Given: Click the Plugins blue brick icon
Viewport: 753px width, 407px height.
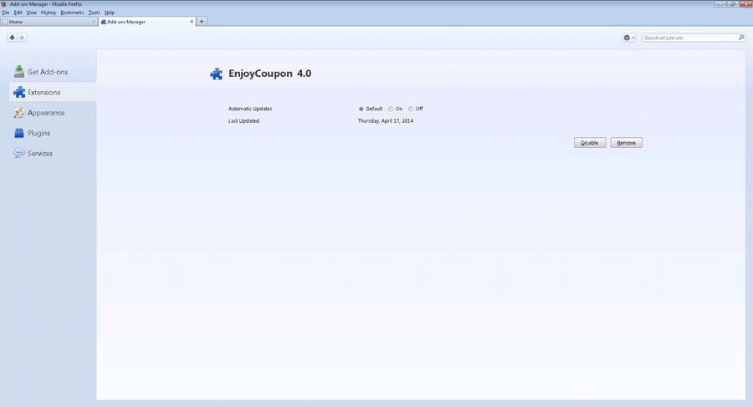Looking at the screenshot, I should pos(18,133).
